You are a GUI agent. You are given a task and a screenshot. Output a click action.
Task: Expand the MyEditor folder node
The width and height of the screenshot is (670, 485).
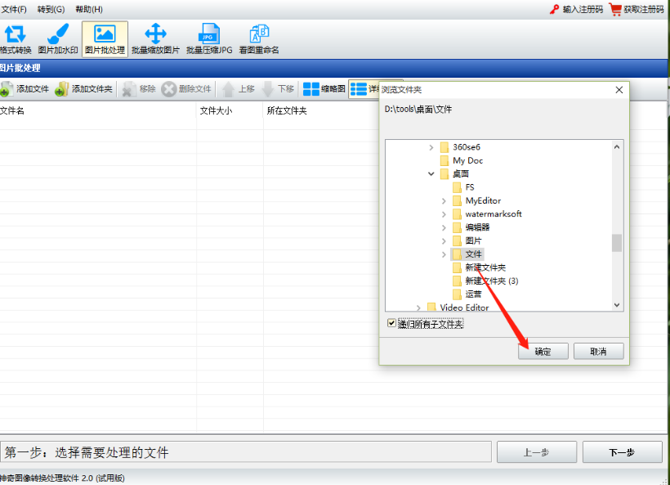tap(444, 201)
